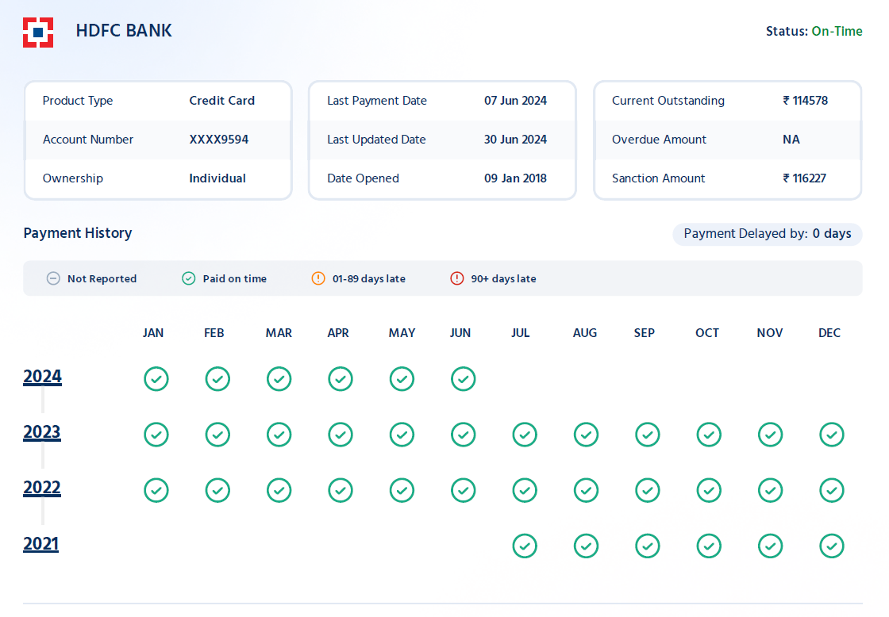Open the 2022 year link

(x=42, y=488)
